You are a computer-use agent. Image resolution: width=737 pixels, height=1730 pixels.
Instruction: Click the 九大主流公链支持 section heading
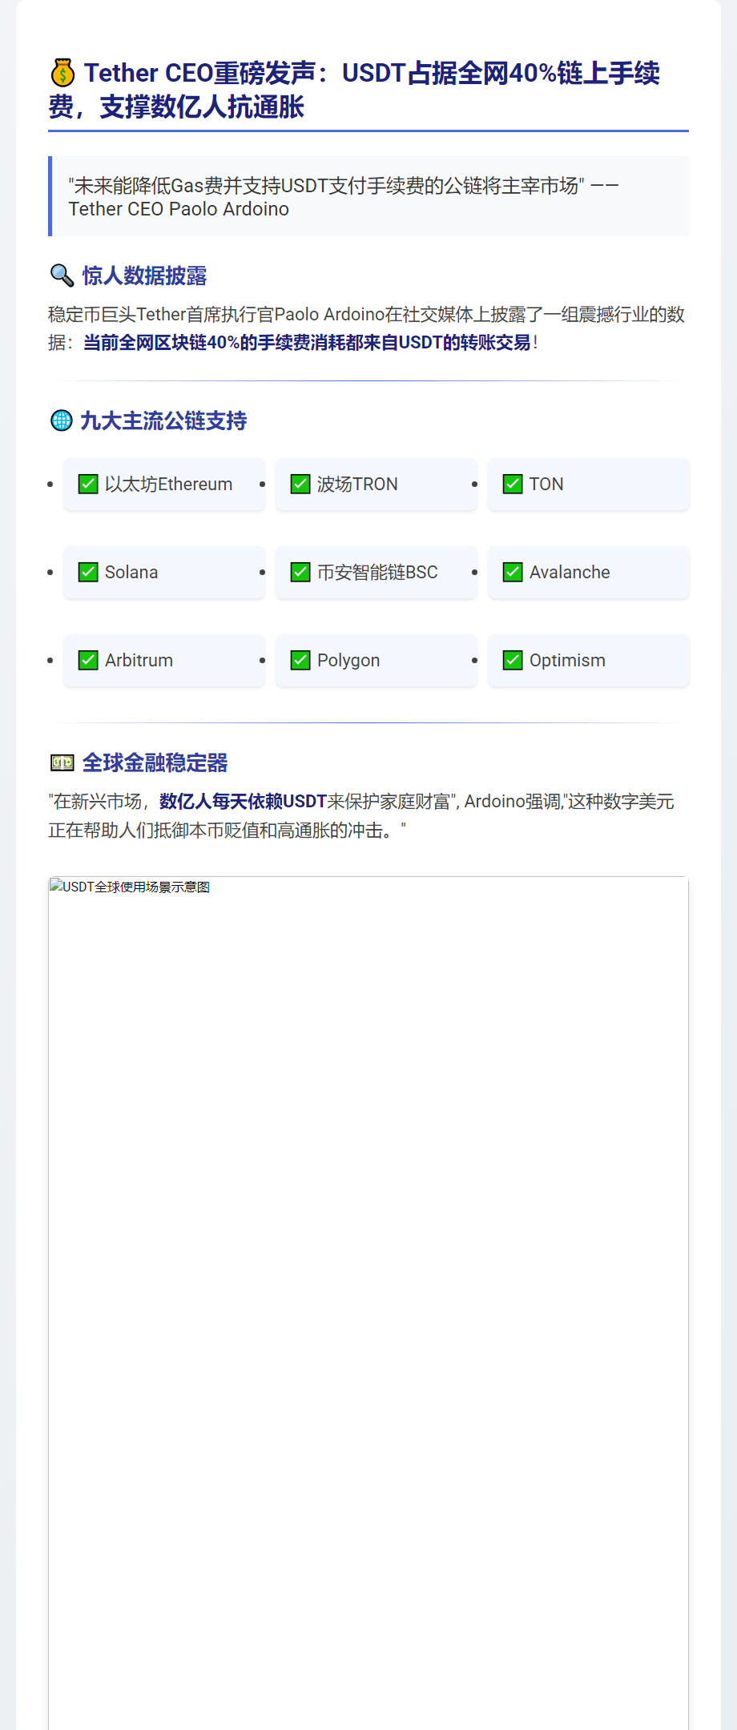(163, 420)
